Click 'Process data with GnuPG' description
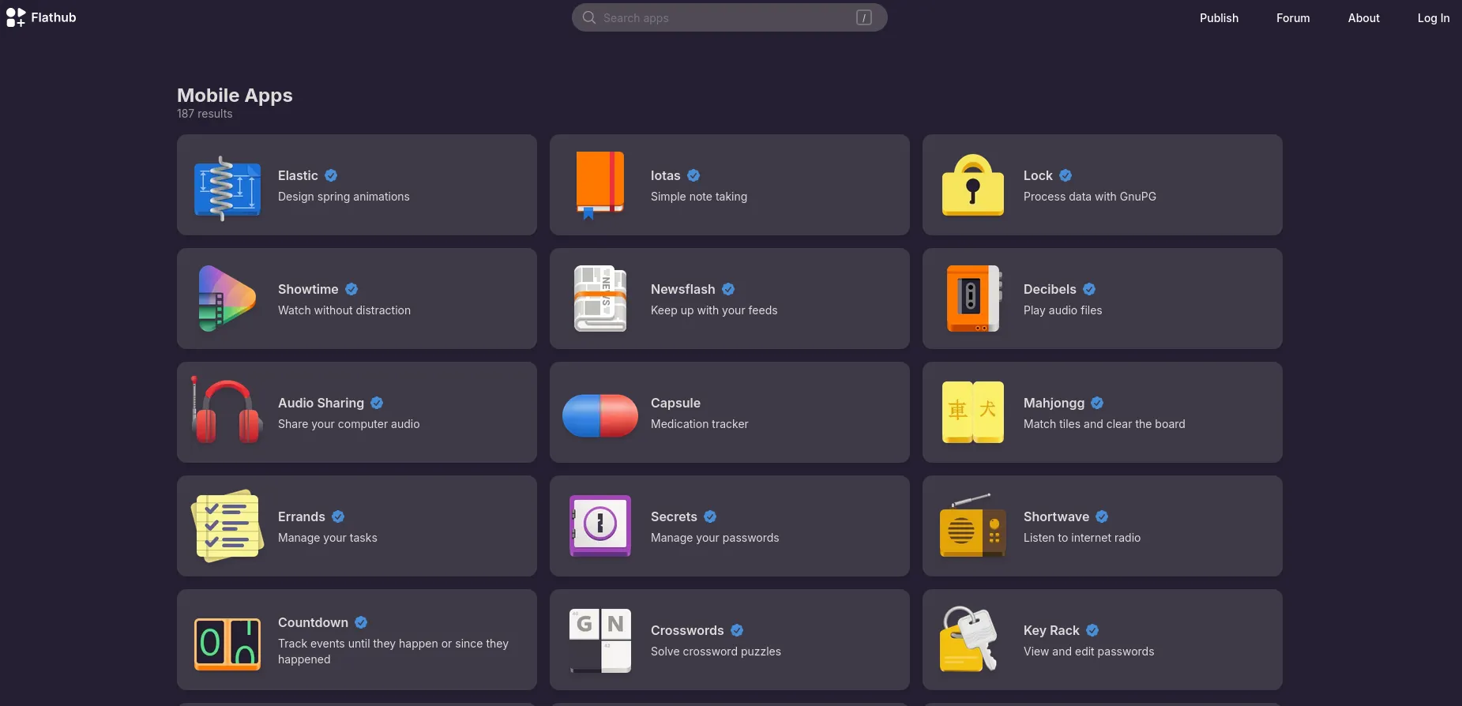This screenshot has width=1462, height=706. click(x=1090, y=197)
